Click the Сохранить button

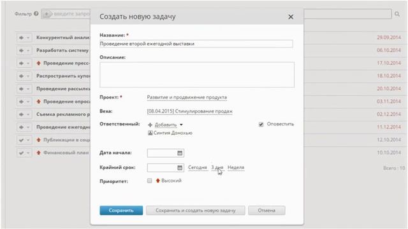tap(121, 211)
